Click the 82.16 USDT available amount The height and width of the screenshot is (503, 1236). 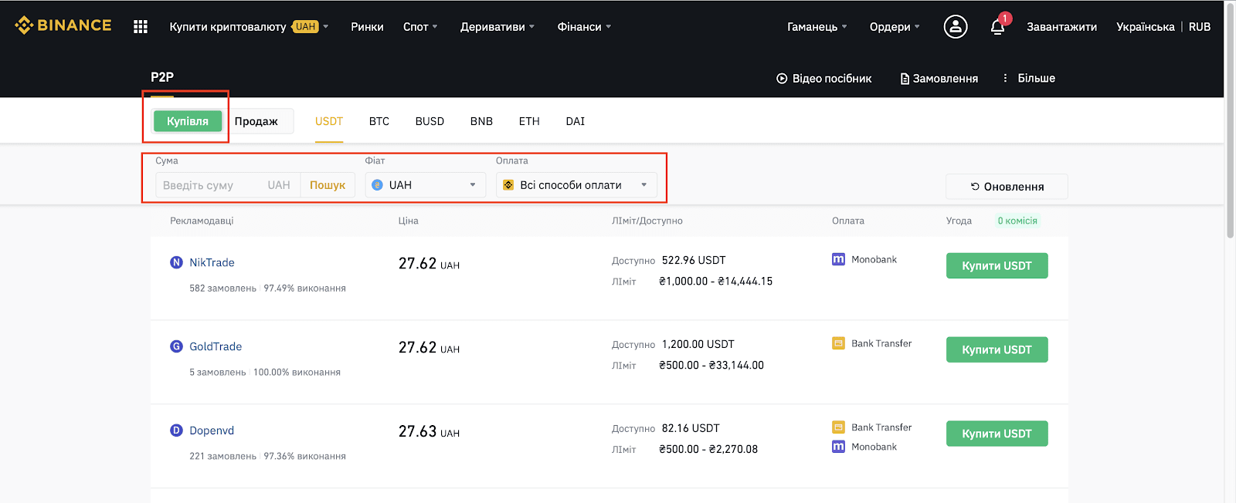click(x=691, y=428)
